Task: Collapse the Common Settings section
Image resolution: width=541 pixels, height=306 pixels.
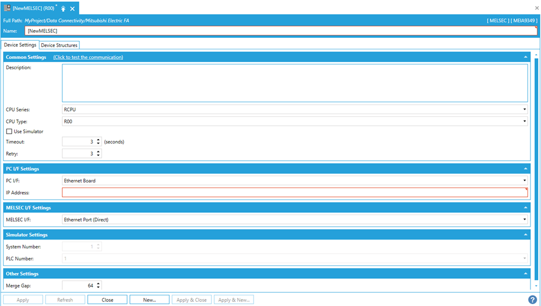Action: coord(525,57)
